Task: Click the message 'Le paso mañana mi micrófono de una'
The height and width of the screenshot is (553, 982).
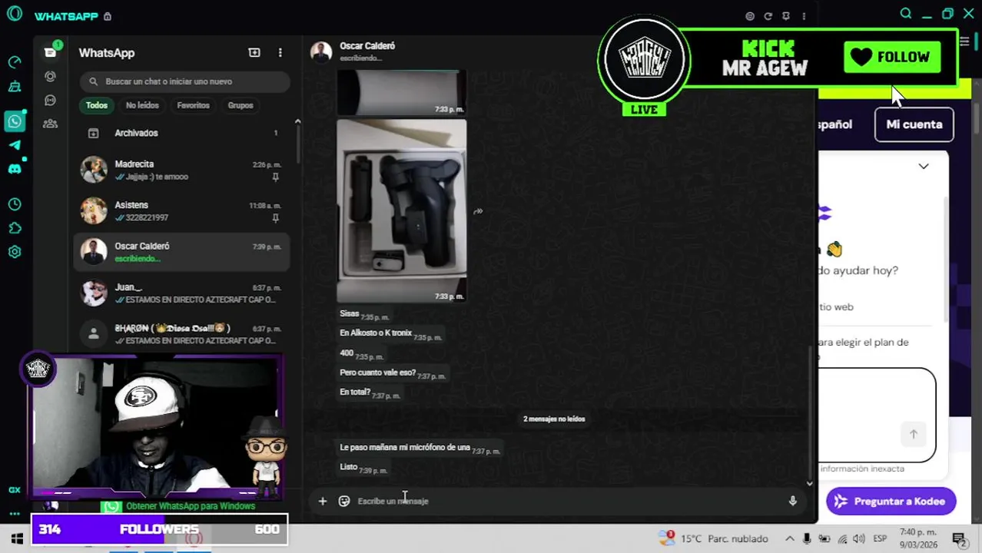Action: [404, 448]
